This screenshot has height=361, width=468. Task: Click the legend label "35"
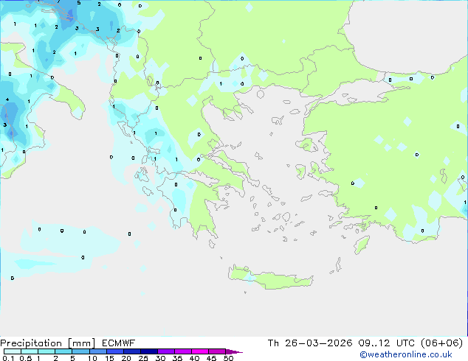coord(177,358)
